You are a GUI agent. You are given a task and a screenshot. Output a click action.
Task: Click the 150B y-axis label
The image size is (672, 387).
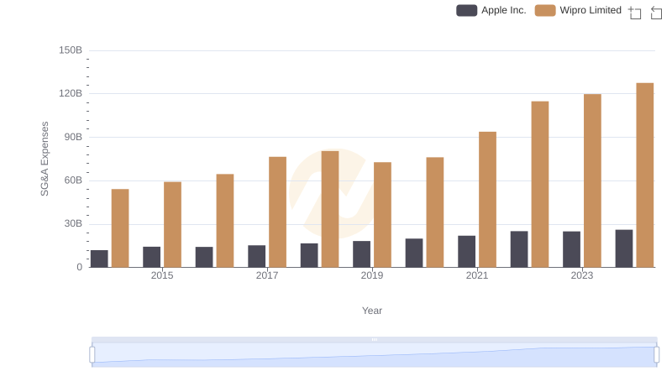[71, 50]
